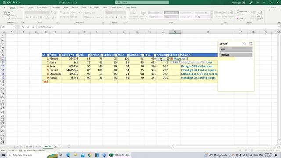Click the Undo icon in title bar
Viewport: 281px width, 158px height.
click(8, 2)
